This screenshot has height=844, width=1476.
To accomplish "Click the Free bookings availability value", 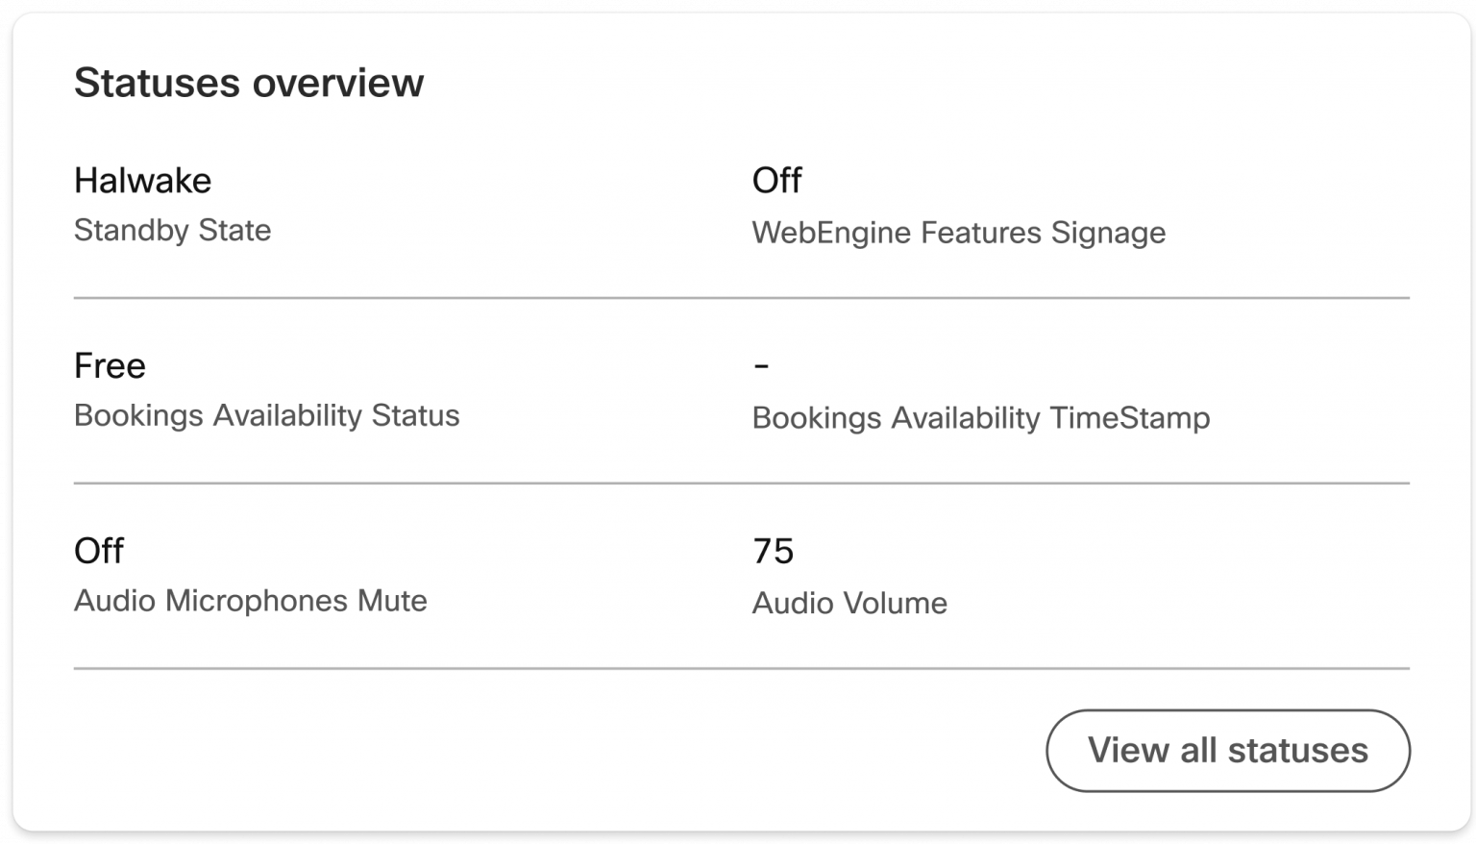I will (x=111, y=366).
